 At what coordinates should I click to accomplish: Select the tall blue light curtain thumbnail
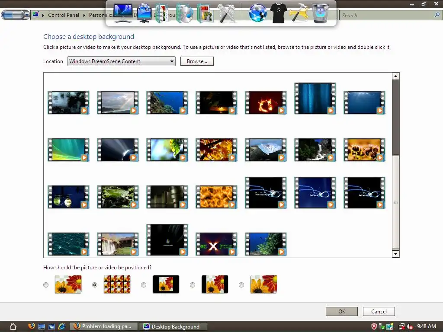pos(315,98)
